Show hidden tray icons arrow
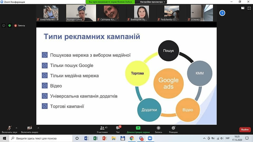Screen dimensions: 253x142 tap(204, 138)
